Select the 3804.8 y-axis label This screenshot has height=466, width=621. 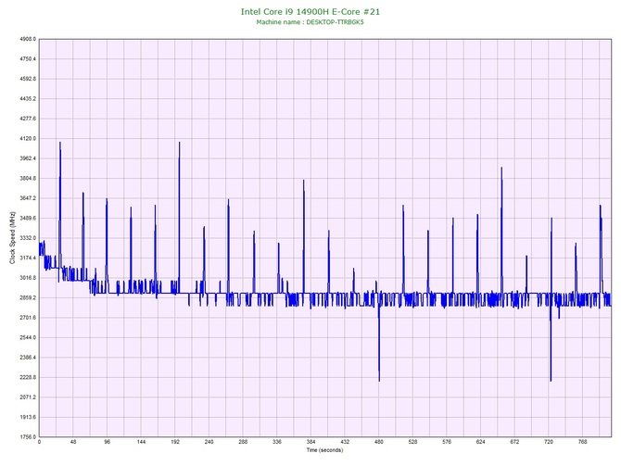tap(28, 179)
